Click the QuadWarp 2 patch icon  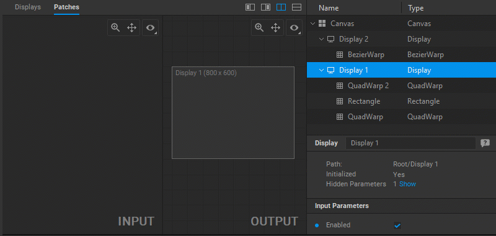339,86
